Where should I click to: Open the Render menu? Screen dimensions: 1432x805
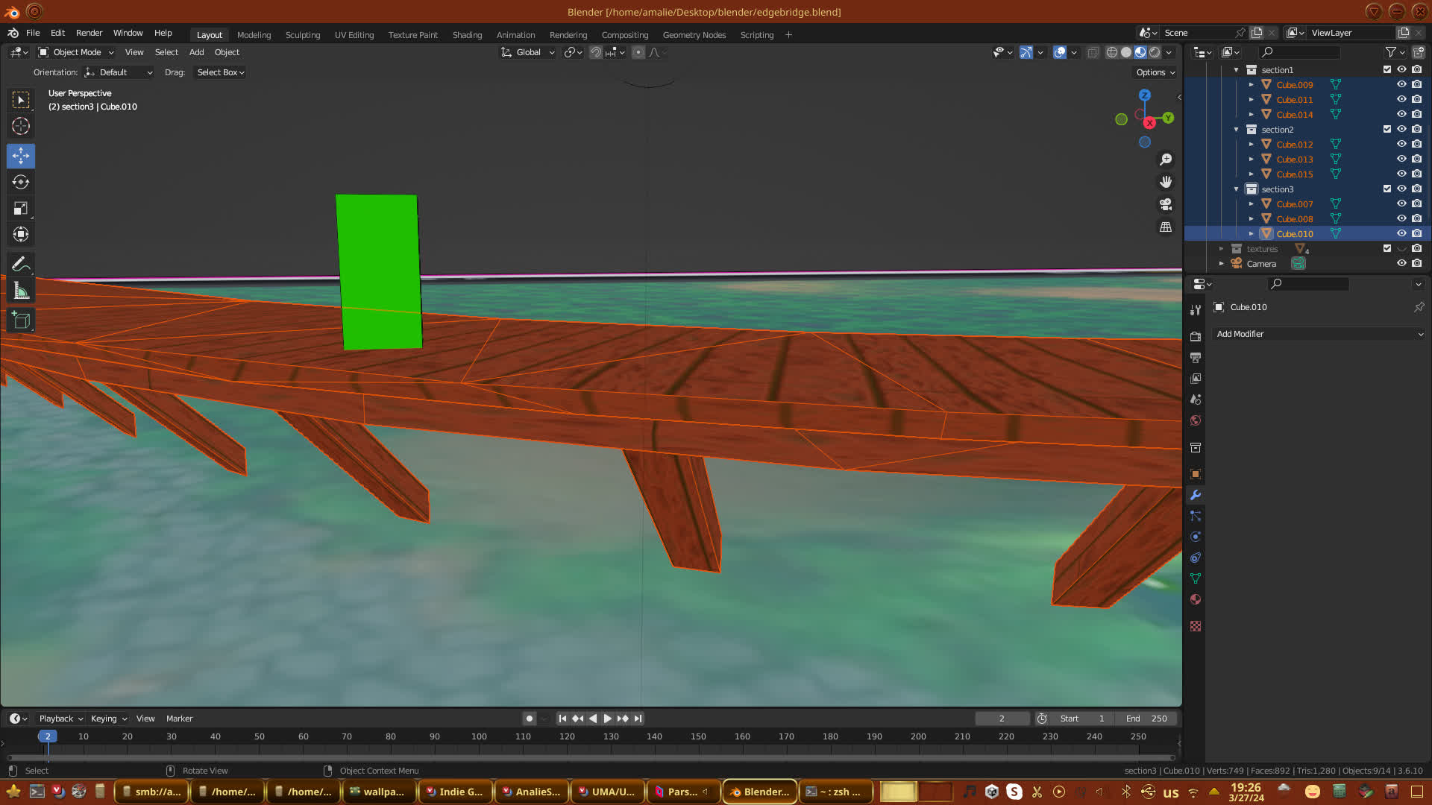click(x=89, y=33)
